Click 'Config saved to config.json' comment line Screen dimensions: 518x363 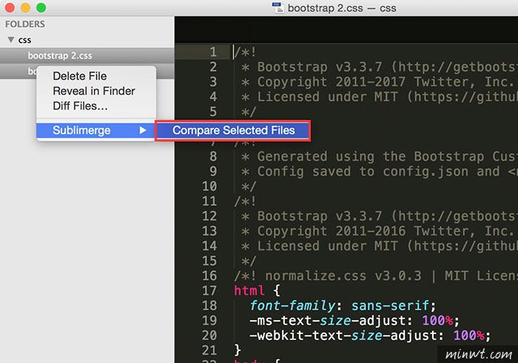click(x=379, y=171)
